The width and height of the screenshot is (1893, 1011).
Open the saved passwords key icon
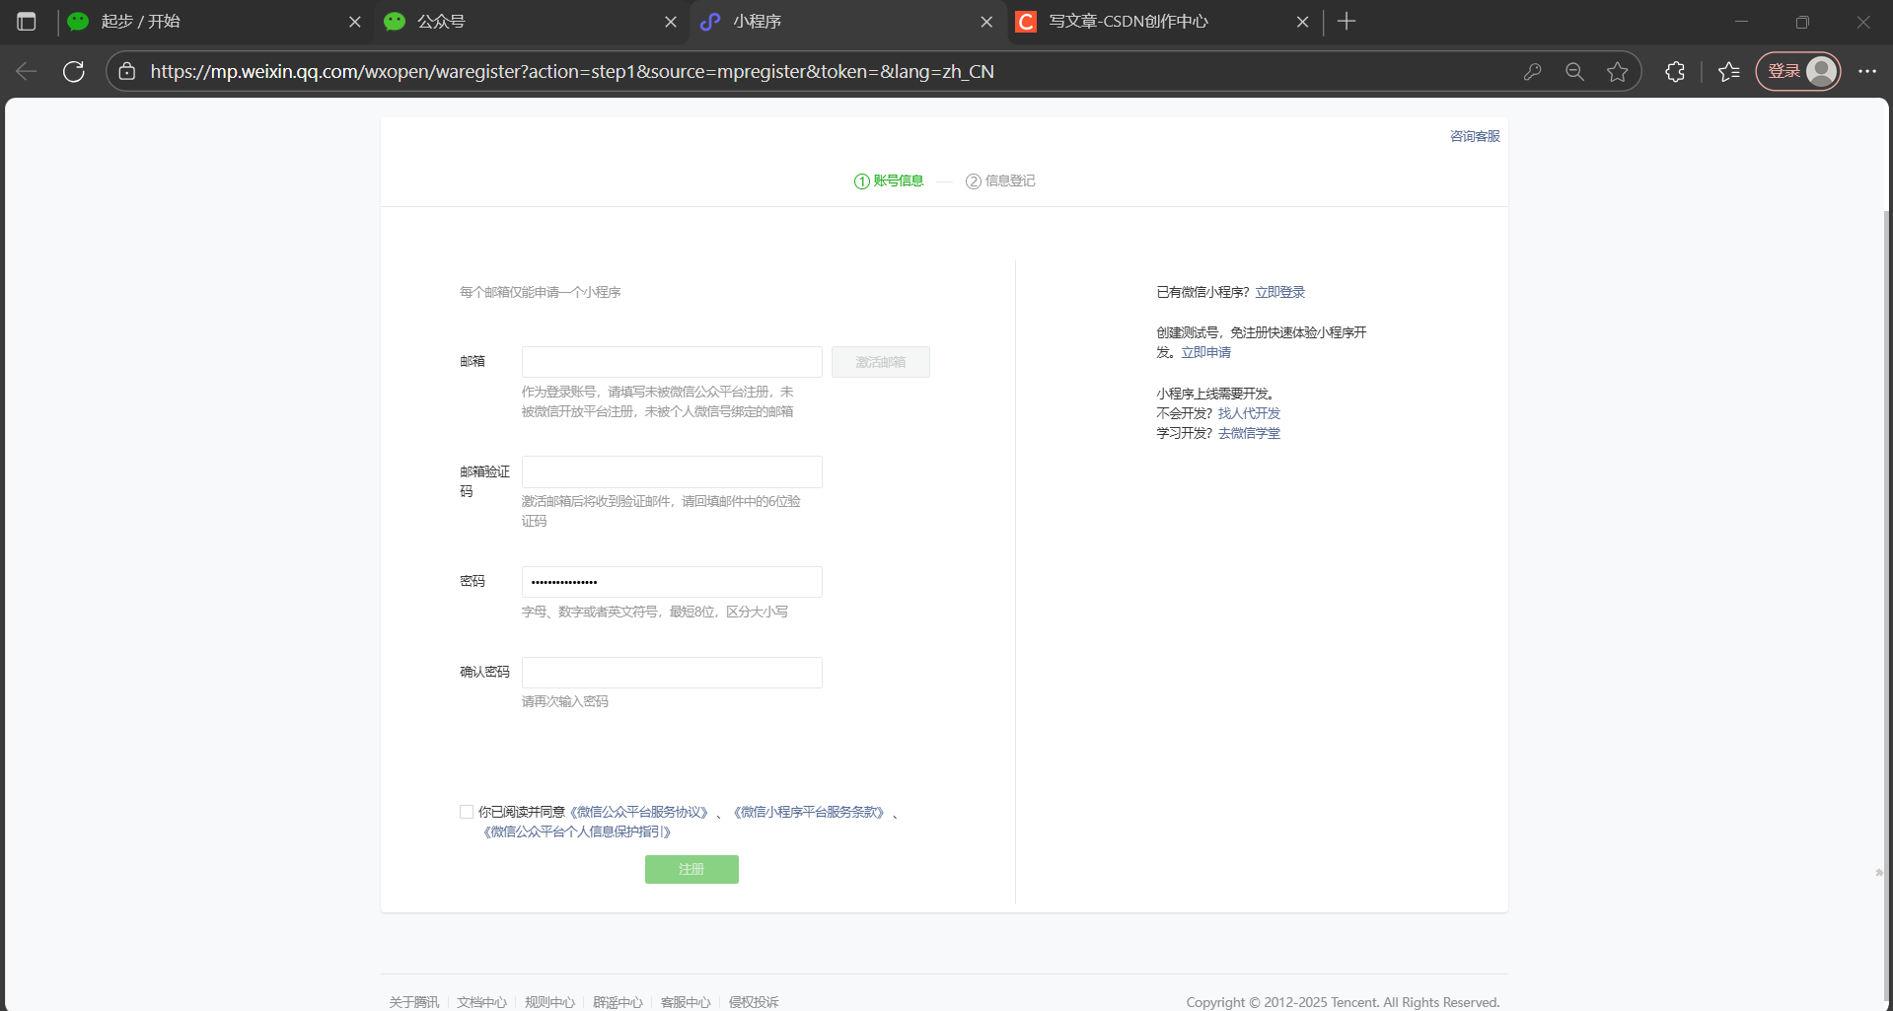[x=1532, y=71]
